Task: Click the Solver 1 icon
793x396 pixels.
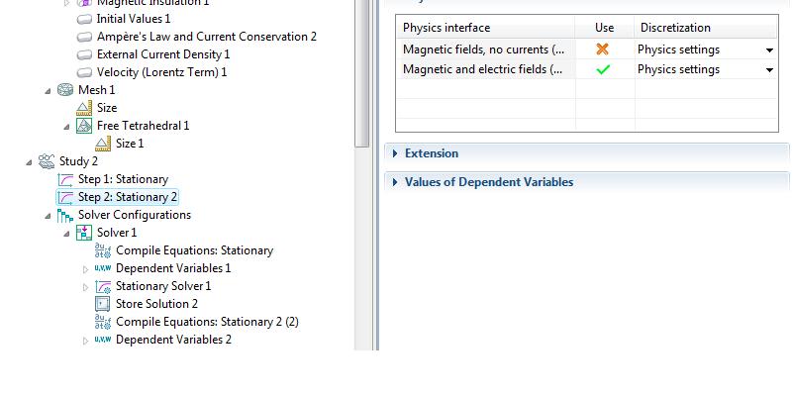Action: click(85, 233)
